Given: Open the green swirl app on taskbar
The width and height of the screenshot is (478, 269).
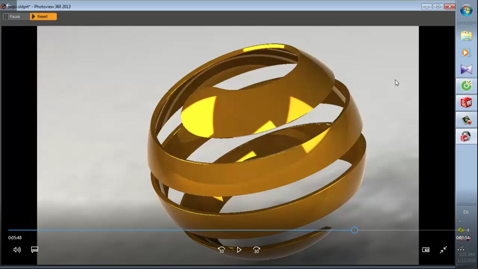Looking at the screenshot, I should click(466, 86).
